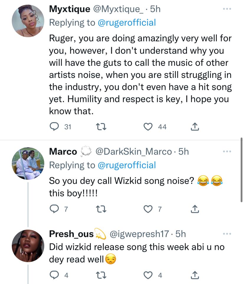The image size is (243, 284).
Task: Open more options on Presh_ous's tweet
Action: pos(227,234)
